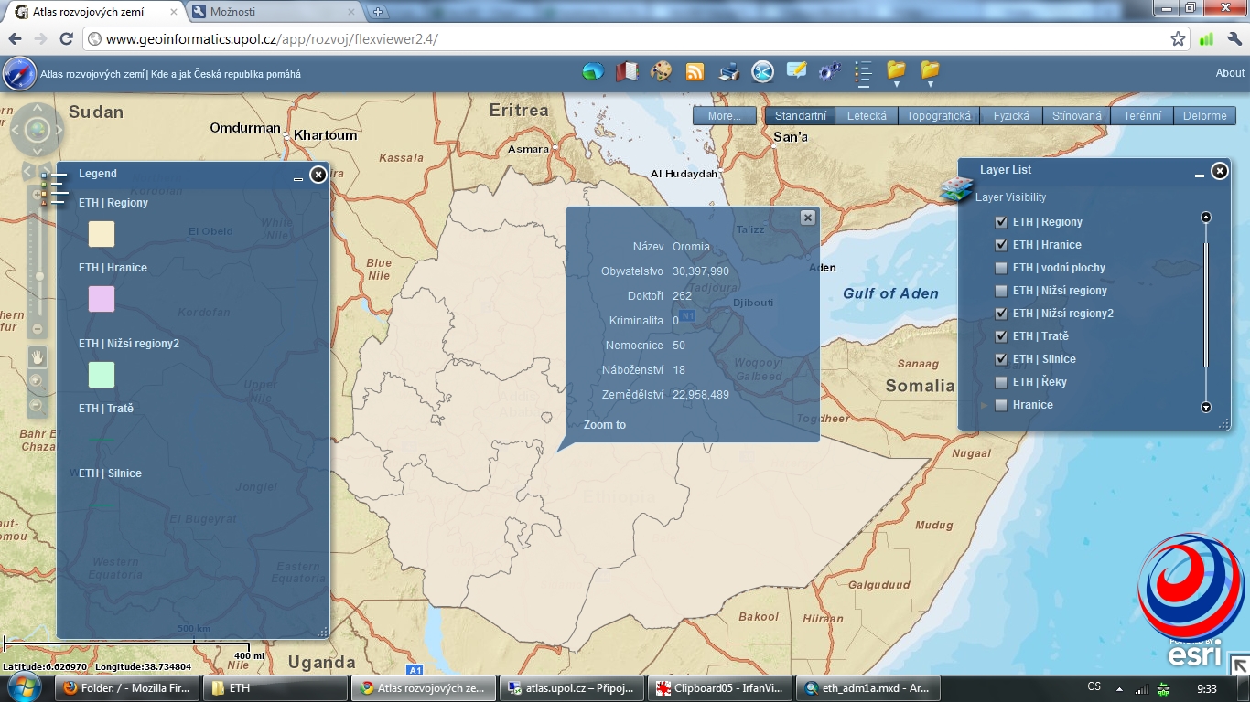Screen dimensions: 1250x702
Task: Click the zoom level slider handle
Action: 38,276
